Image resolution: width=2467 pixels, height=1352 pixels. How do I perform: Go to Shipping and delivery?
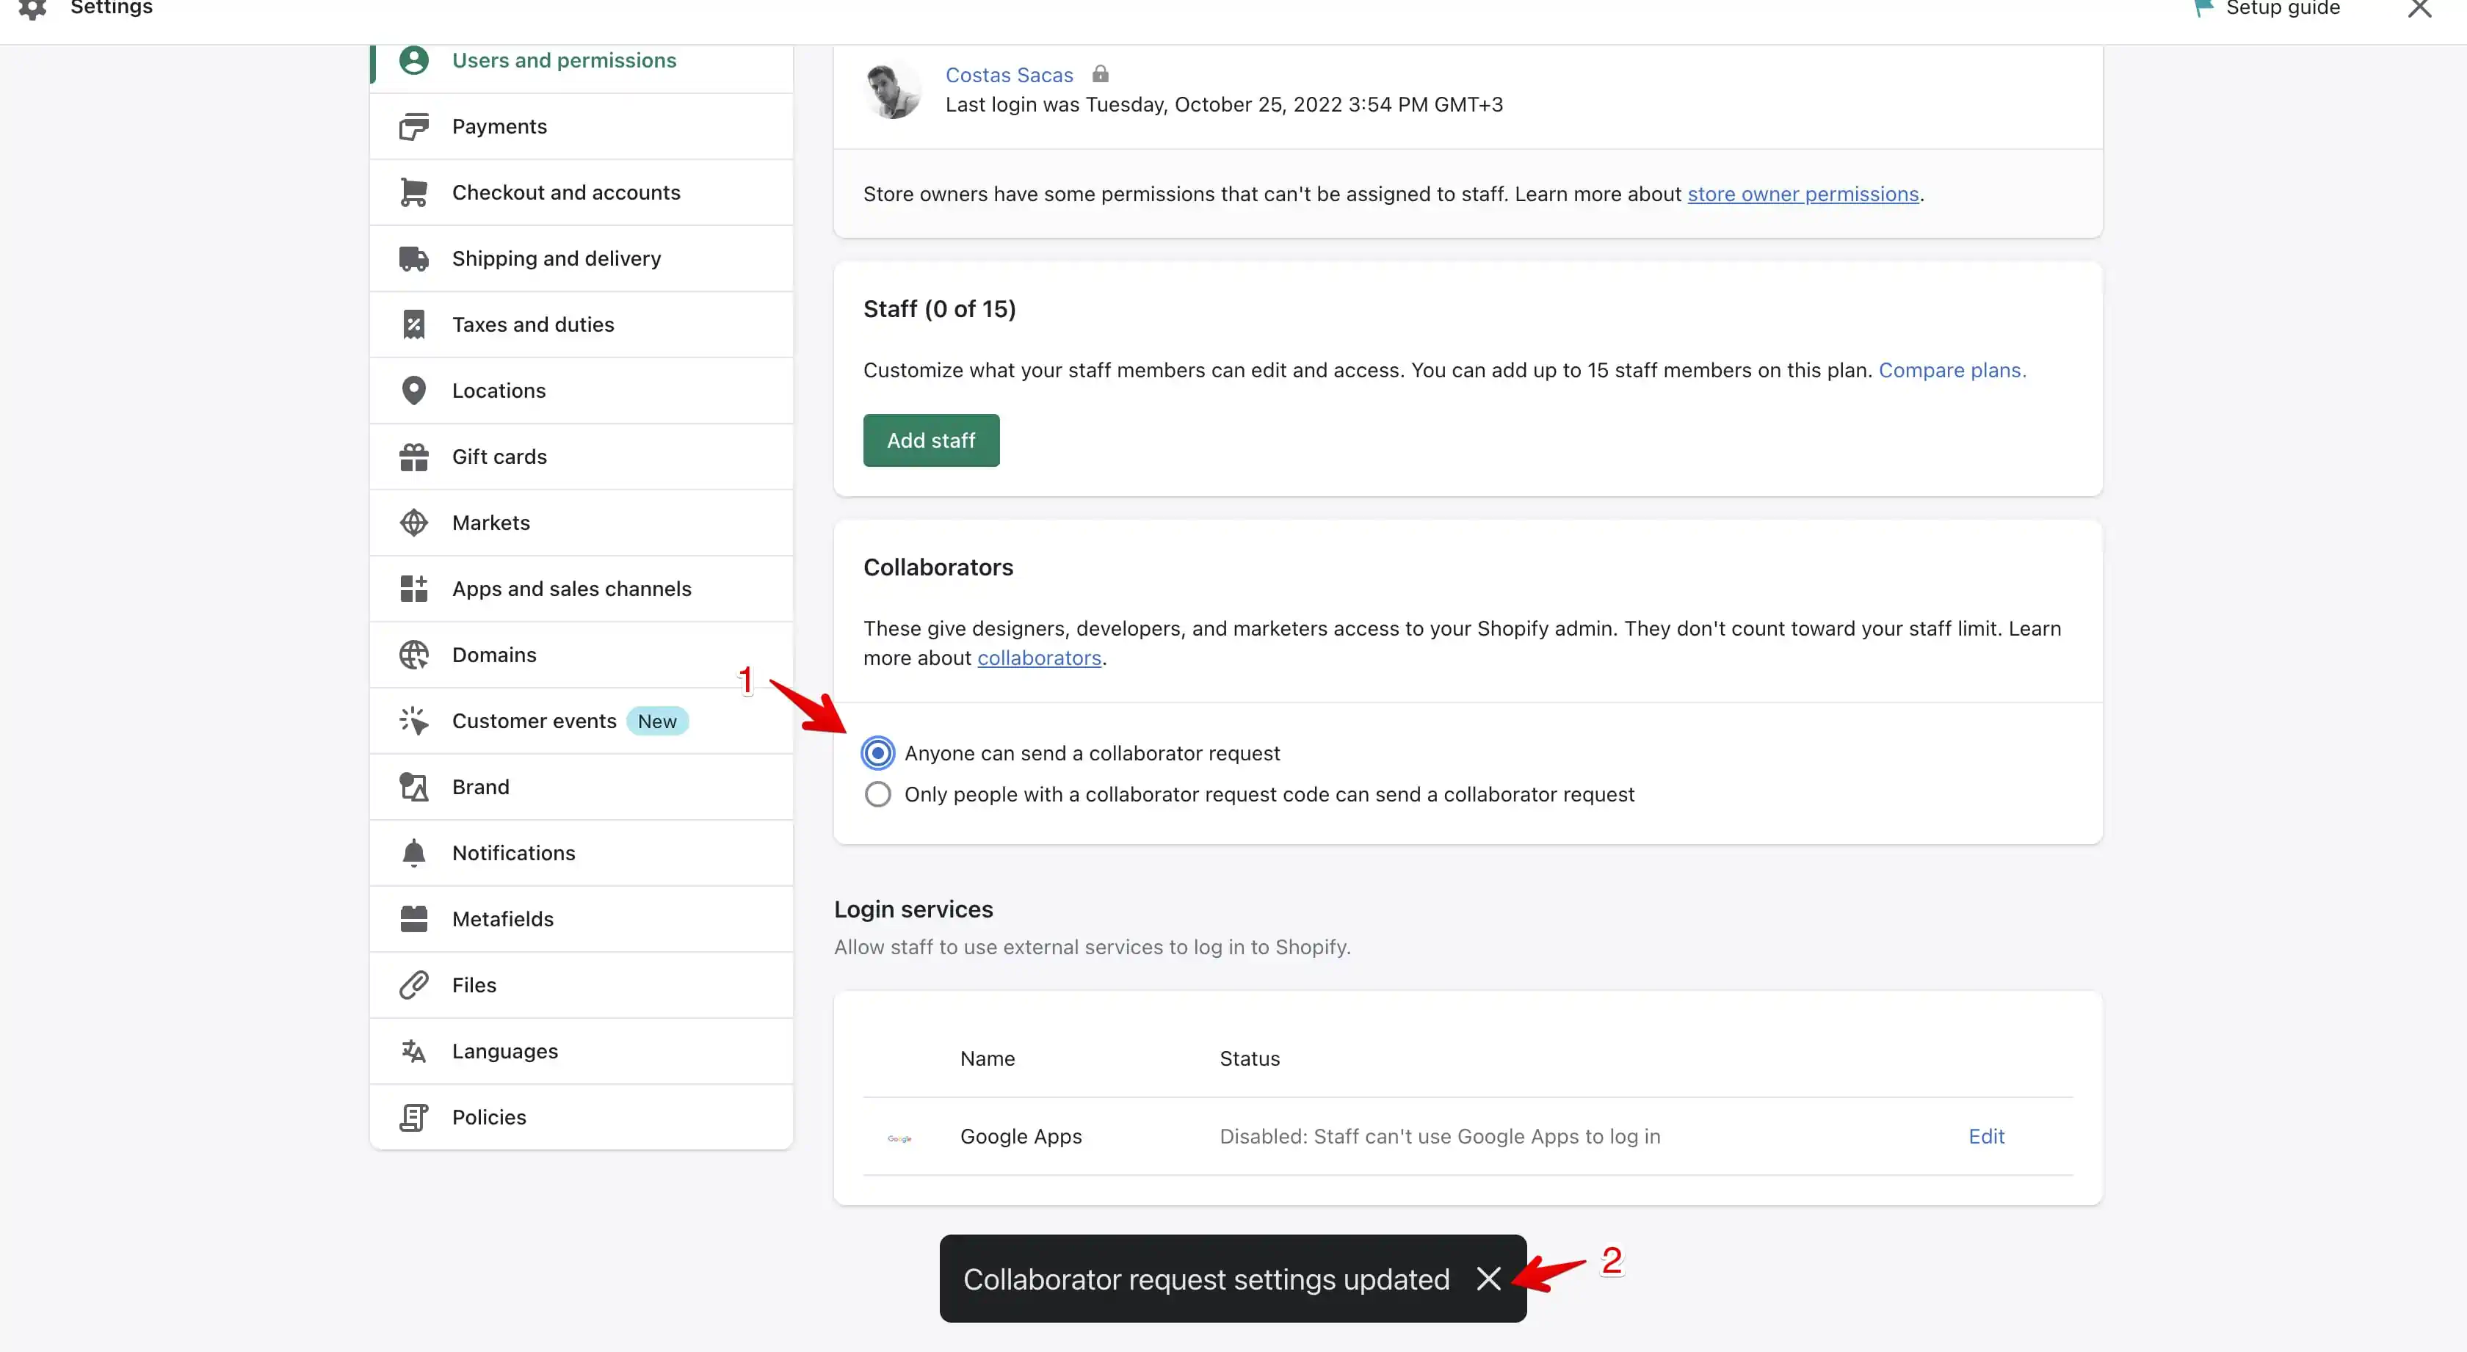click(582, 258)
